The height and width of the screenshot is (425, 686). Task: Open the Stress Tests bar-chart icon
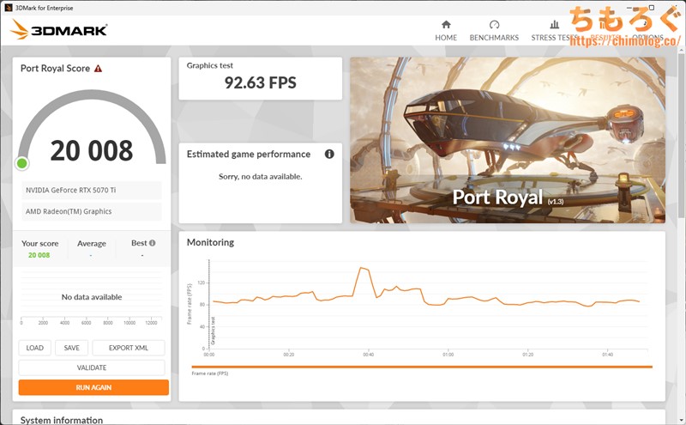554,25
